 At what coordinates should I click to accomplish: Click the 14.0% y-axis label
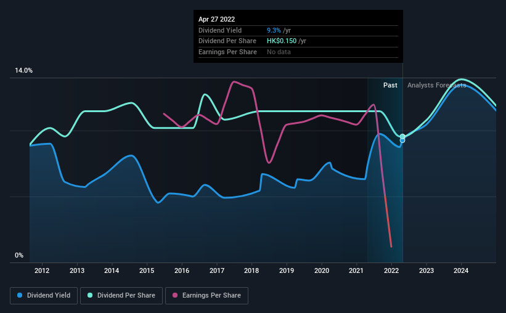(23, 71)
